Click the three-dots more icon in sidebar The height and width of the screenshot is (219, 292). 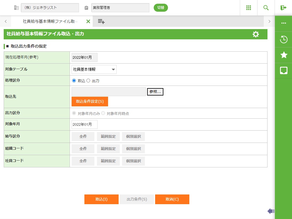tap(284, 23)
